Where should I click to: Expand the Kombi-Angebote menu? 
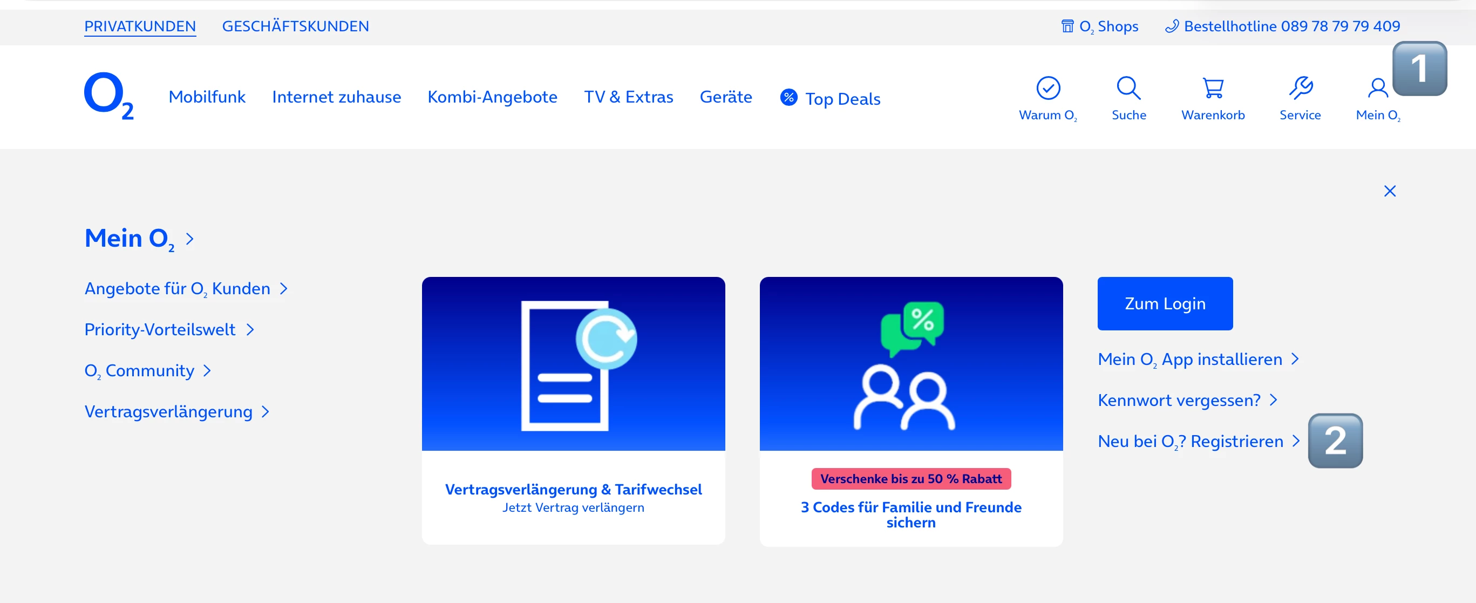pyautogui.click(x=492, y=97)
